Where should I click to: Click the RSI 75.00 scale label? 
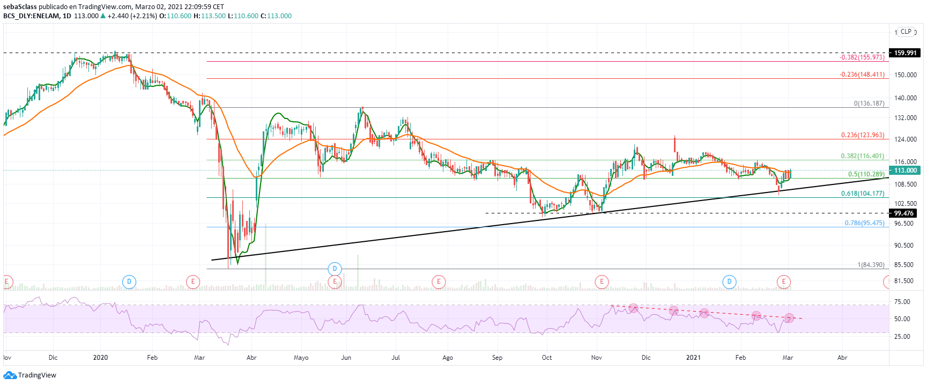pos(902,302)
